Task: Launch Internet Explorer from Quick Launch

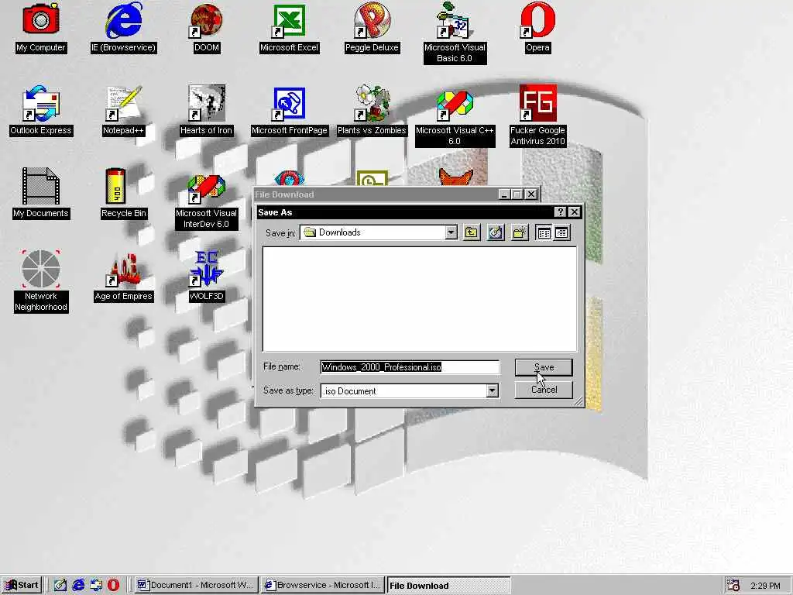Action: [78, 586]
